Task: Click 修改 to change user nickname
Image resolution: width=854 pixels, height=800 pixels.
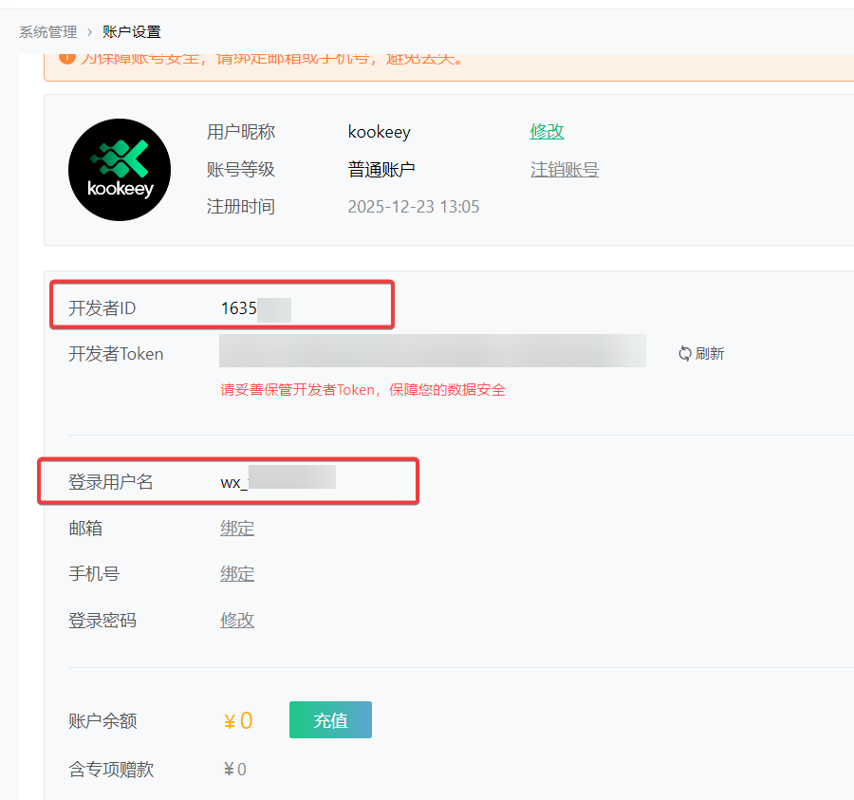Action: click(x=548, y=132)
